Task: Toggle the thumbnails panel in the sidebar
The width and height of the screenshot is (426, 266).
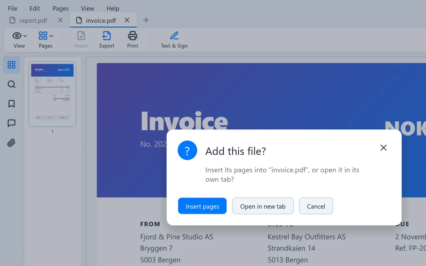Action: [x=11, y=65]
